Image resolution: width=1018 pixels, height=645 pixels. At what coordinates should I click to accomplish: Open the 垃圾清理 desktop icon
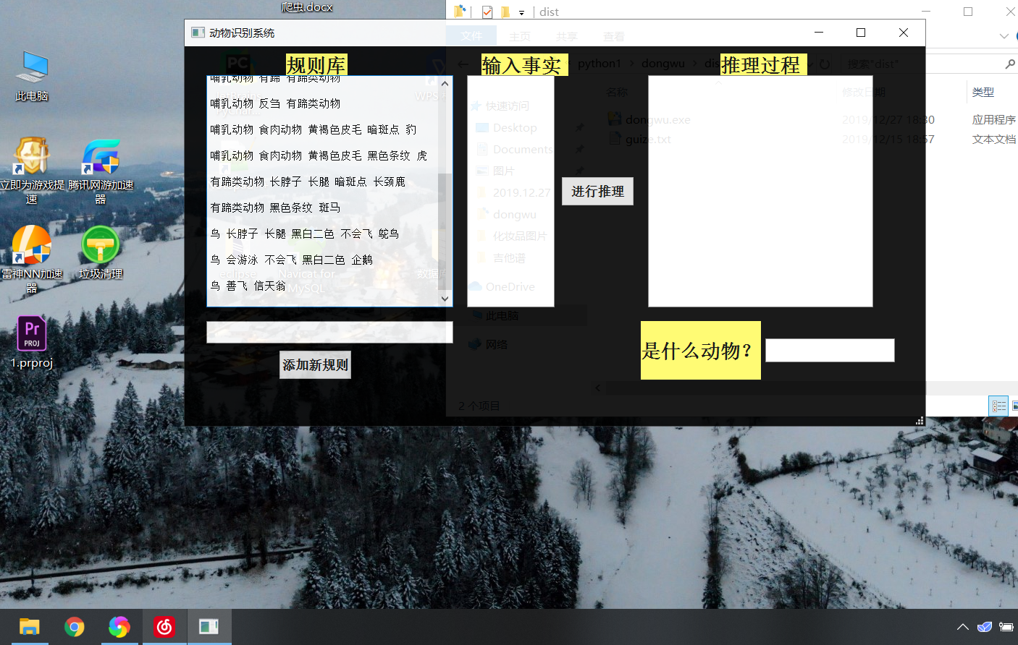(101, 252)
